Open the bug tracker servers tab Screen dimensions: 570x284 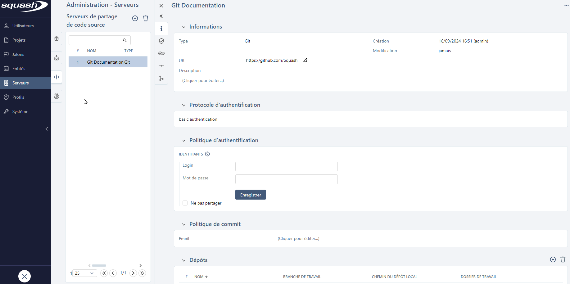(57, 39)
